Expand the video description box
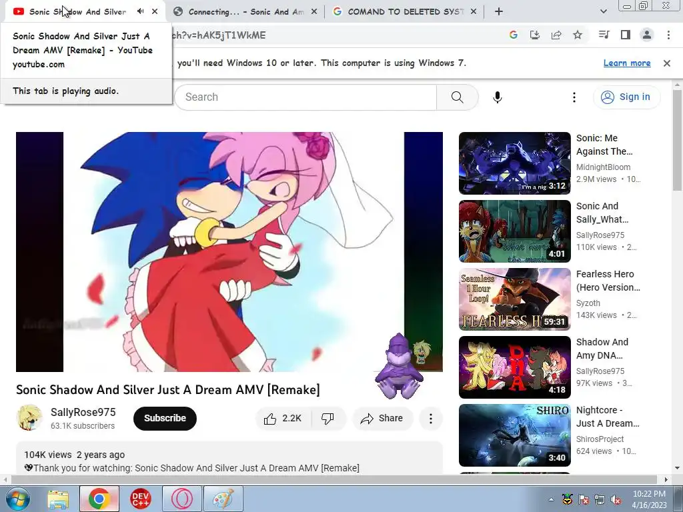This screenshot has height=512, width=683. (x=229, y=459)
